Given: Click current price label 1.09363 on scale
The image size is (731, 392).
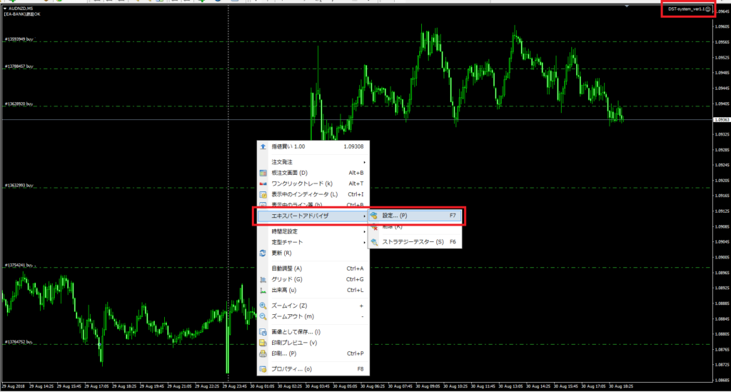Looking at the screenshot, I should click(x=722, y=120).
